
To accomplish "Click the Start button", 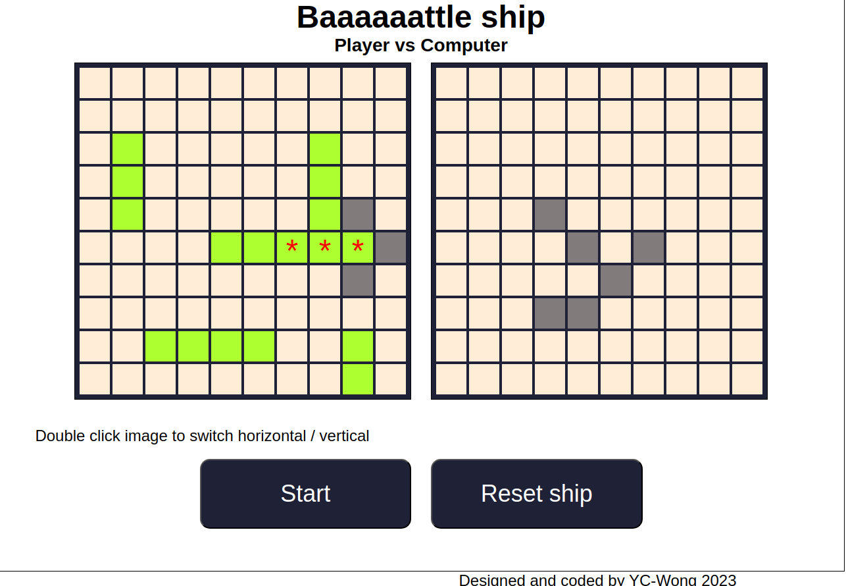I will coord(305,494).
